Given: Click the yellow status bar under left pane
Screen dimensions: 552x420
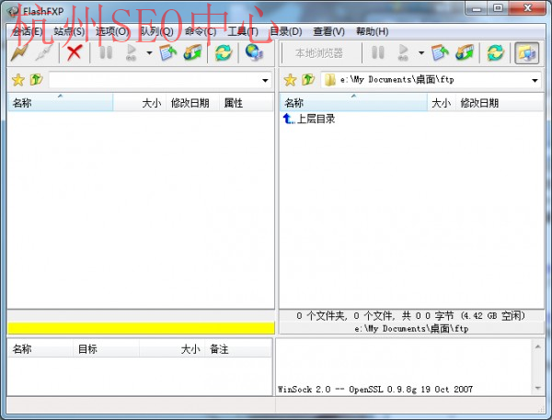Looking at the screenshot, I should coord(141,328).
